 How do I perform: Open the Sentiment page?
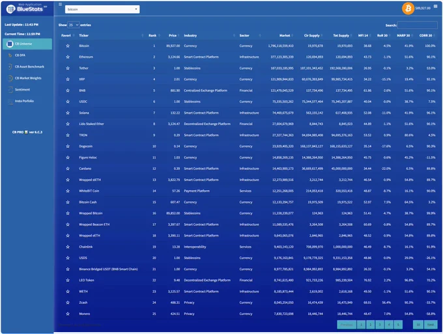coord(22,89)
